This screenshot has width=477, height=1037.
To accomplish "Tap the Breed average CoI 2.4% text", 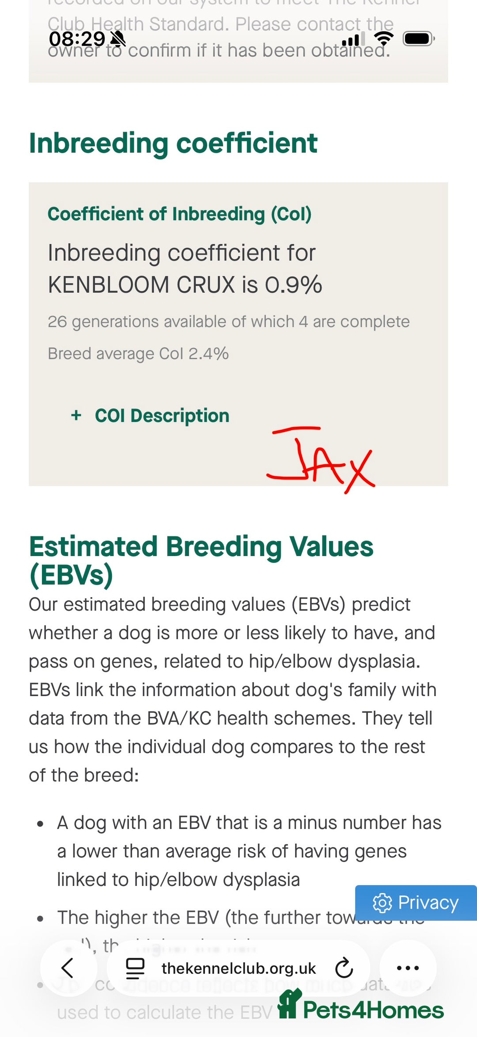I will pyautogui.click(x=138, y=354).
